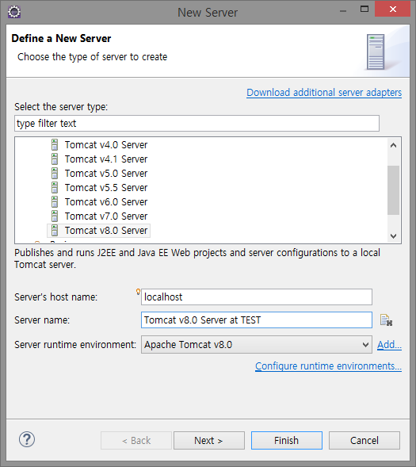The image size is (416, 467).
Task: Click the Tomcat v5.0 Server icon
Action: pyautogui.click(x=55, y=174)
